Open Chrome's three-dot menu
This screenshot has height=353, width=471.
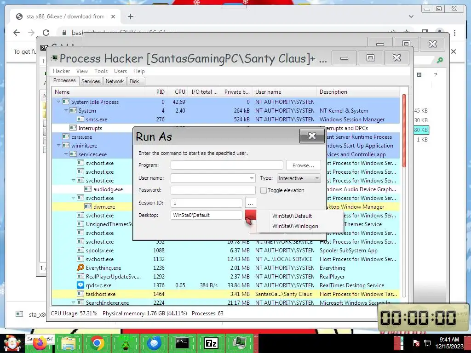455,33
